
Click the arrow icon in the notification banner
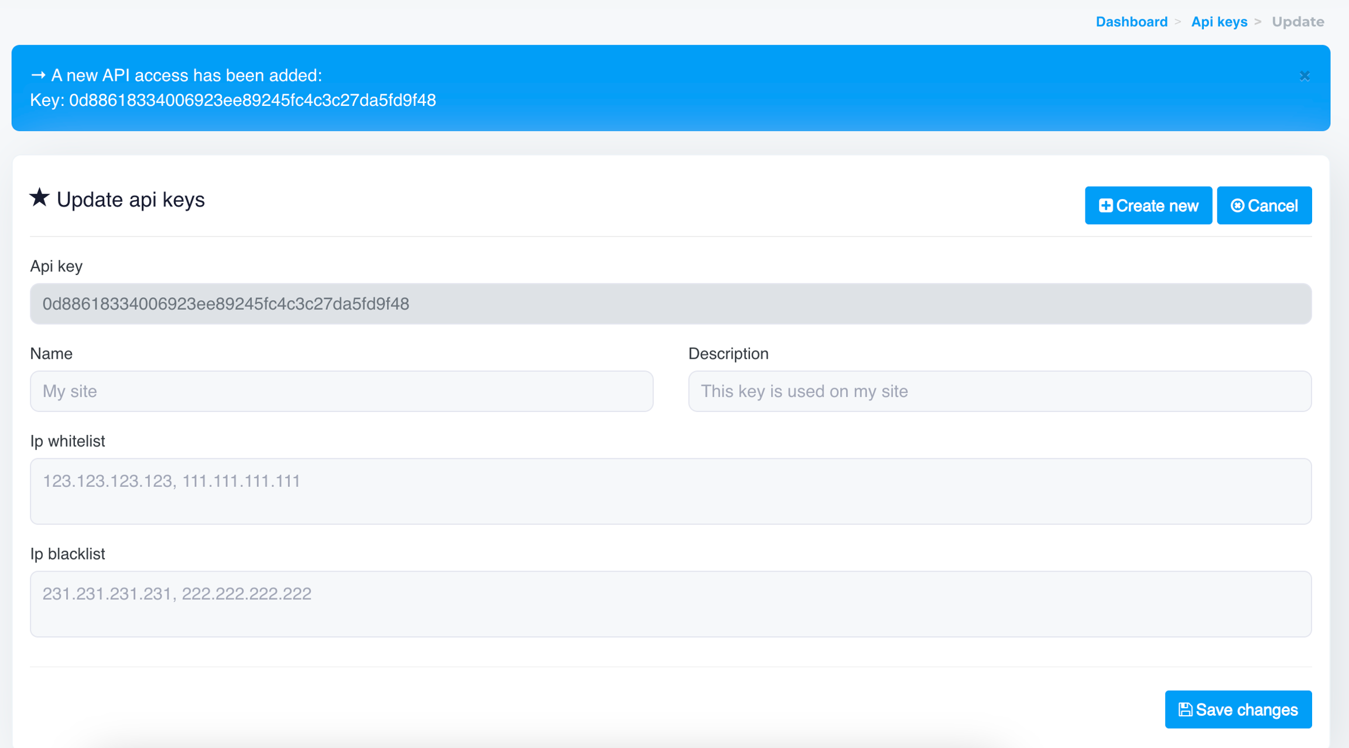[x=38, y=76]
